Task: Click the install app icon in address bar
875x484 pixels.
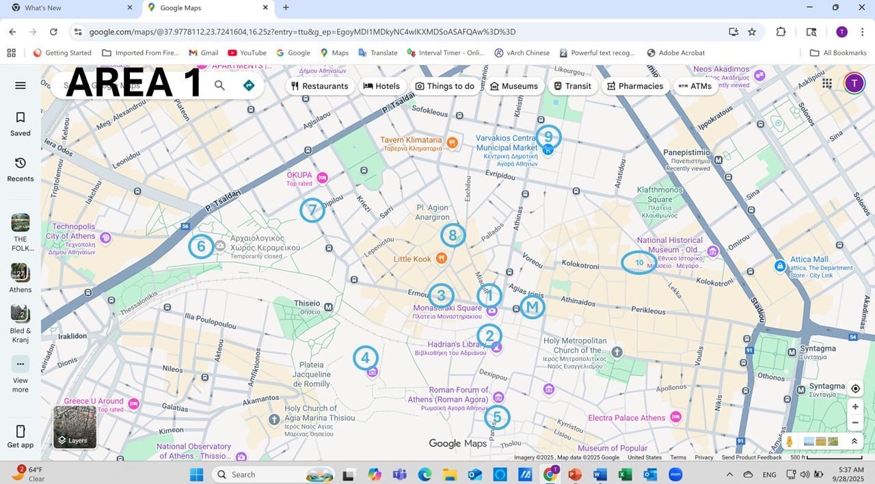Action: (733, 31)
